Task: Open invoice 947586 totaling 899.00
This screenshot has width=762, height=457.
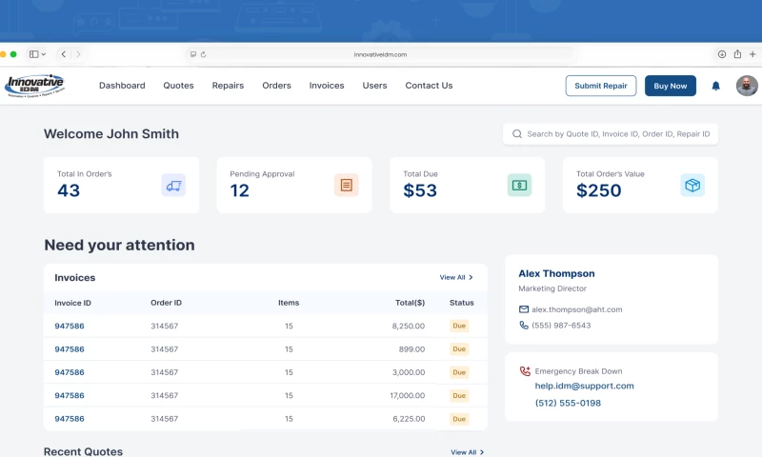Action: (x=70, y=349)
